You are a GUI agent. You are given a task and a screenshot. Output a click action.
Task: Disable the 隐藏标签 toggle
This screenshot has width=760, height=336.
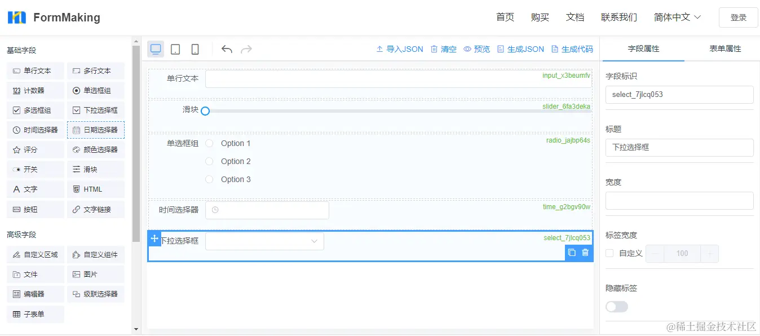tap(616, 306)
